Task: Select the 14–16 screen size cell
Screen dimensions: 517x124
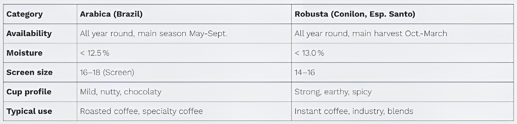Action: 305,73
